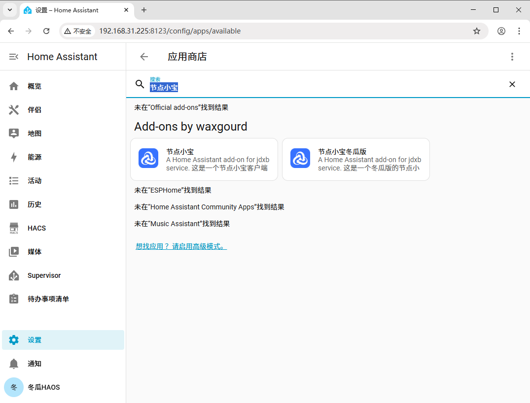530x403 pixels.
Task: Open the 节点小宝 add-on card
Action: 204,159
